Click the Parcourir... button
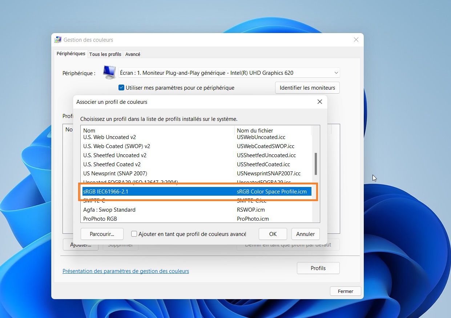 point(102,234)
